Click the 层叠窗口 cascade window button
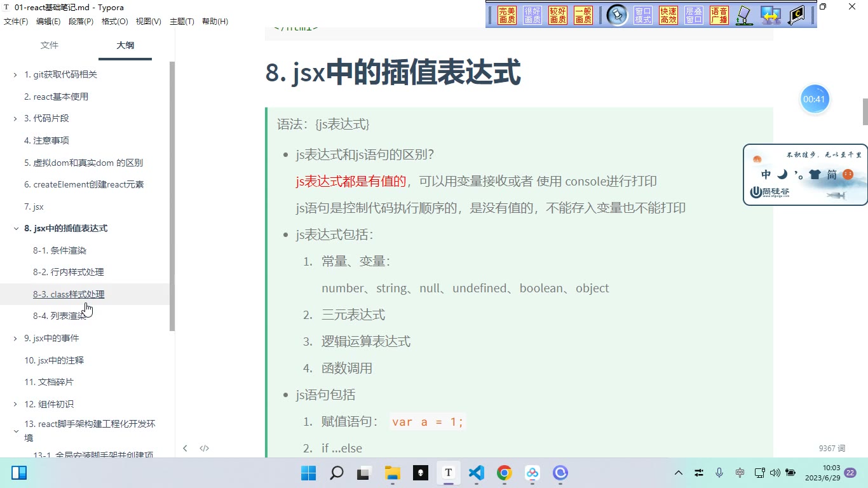This screenshot has width=868, height=488. [694, 15]
